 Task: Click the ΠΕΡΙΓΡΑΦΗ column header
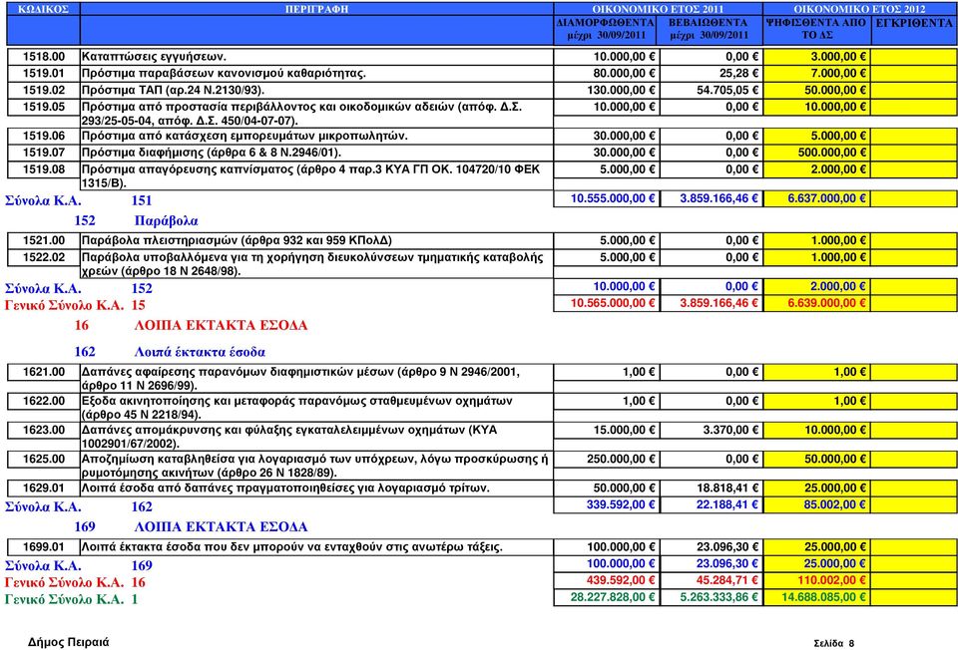(x=316, y=9)
